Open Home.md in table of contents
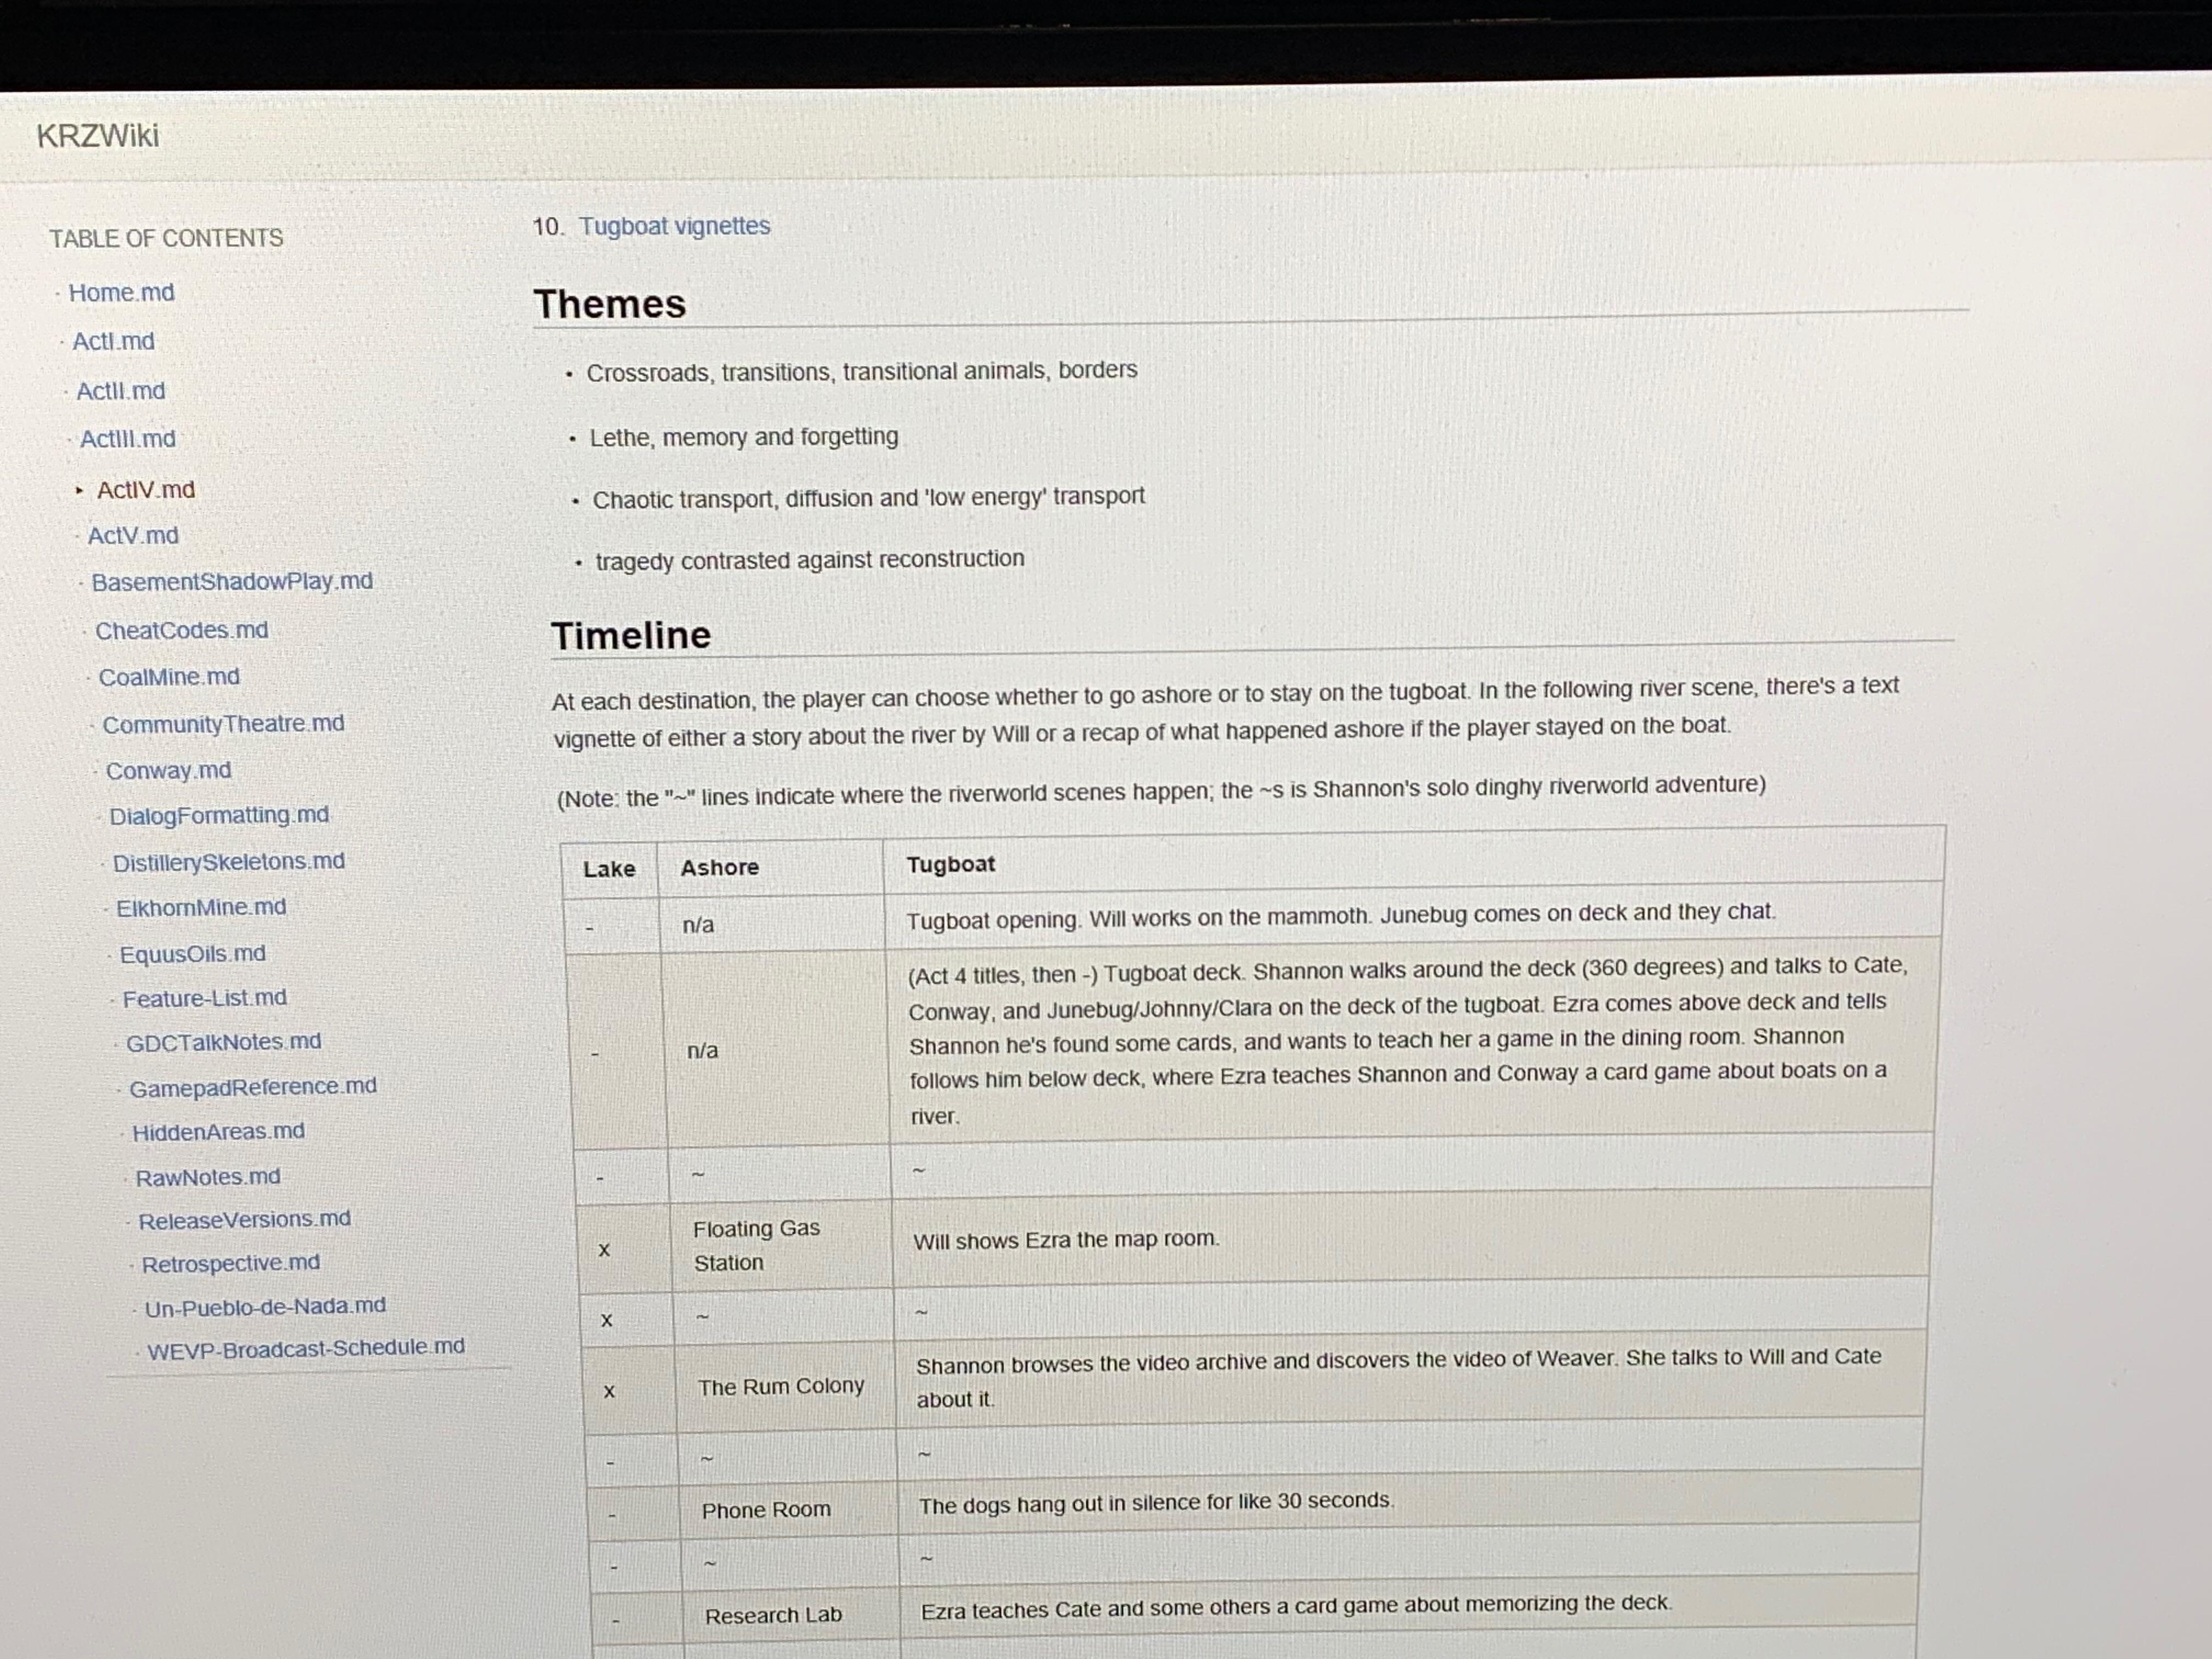 click(121, 292)
